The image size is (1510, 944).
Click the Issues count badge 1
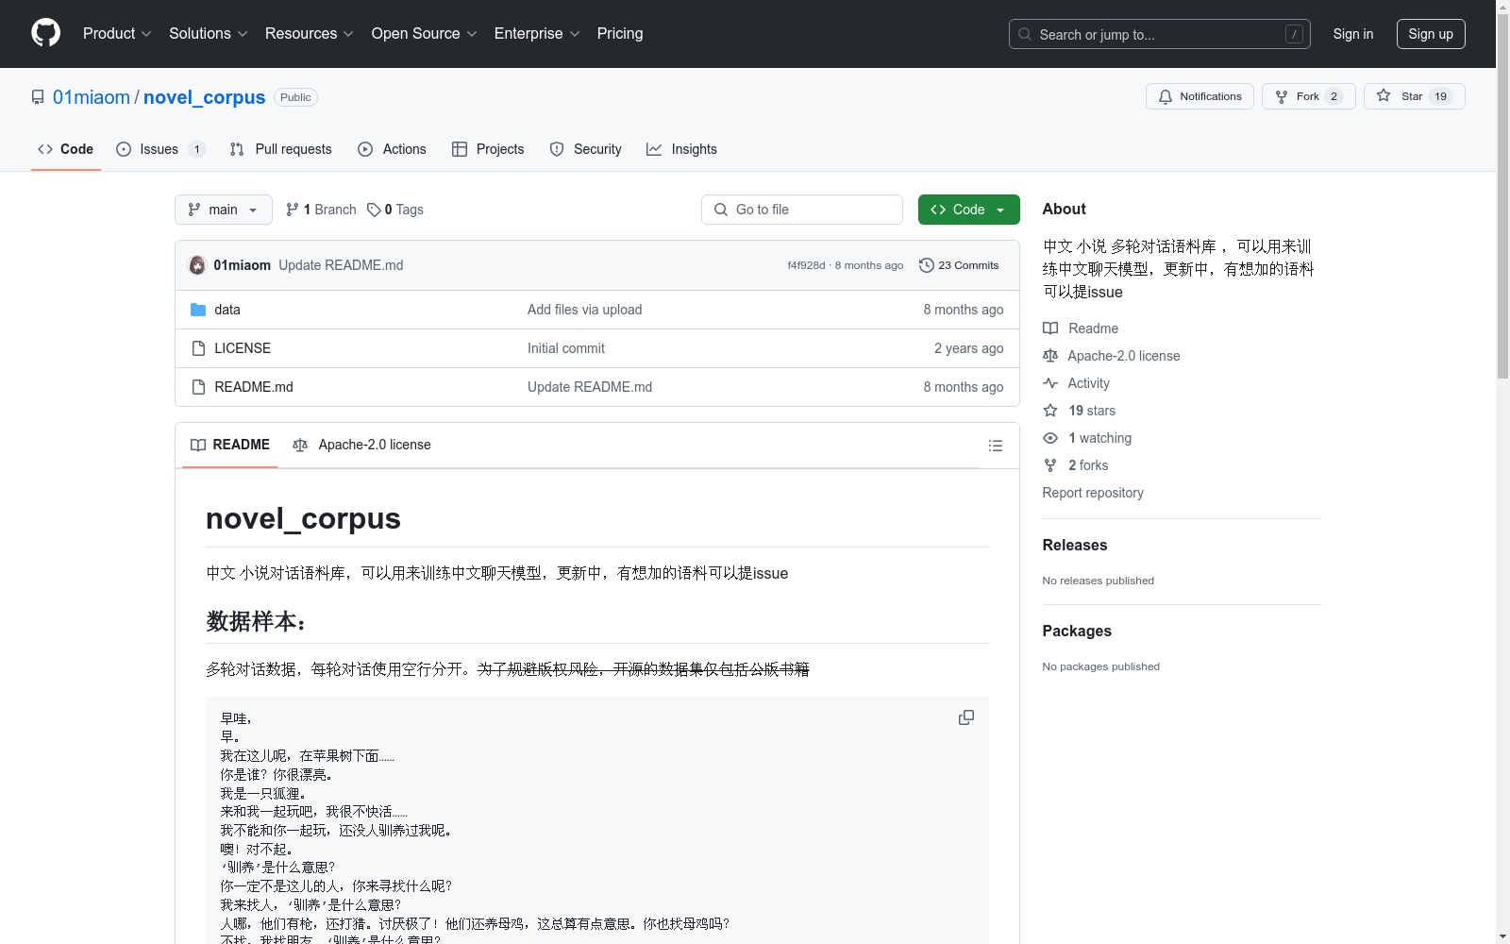pos(196,149)
